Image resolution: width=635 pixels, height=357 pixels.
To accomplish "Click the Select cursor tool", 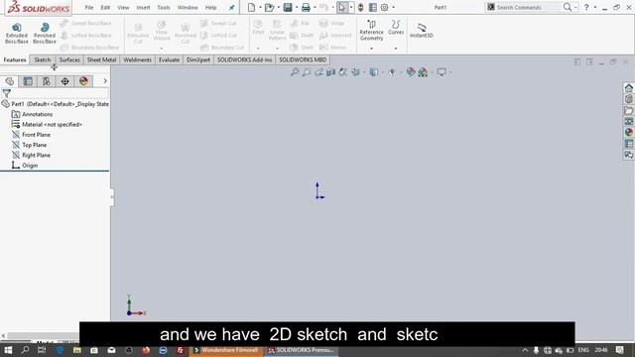I will tap(341, 7).
